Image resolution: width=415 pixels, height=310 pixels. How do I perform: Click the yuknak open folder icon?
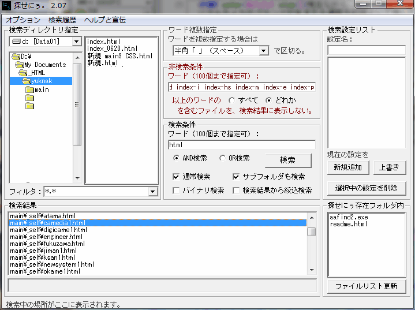pyautogui.click(x=27, y=81)
